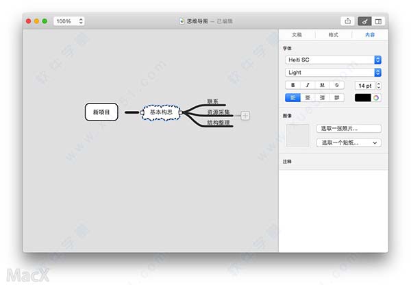Click the font size stepper arrows
The width and height of the screenshot is (411, 285).
coord(379,86)
